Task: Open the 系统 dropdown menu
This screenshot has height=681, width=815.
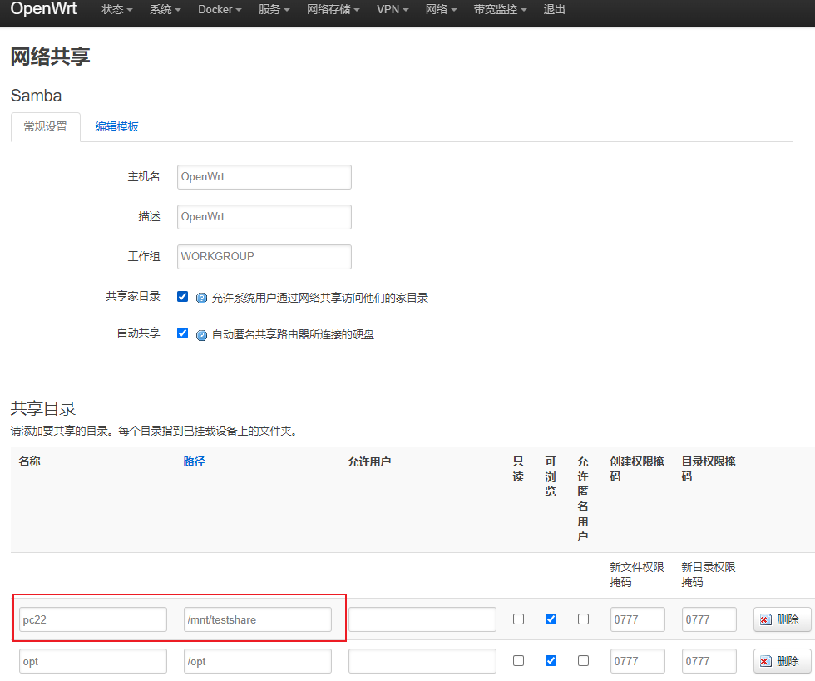Action: (165, 10)
